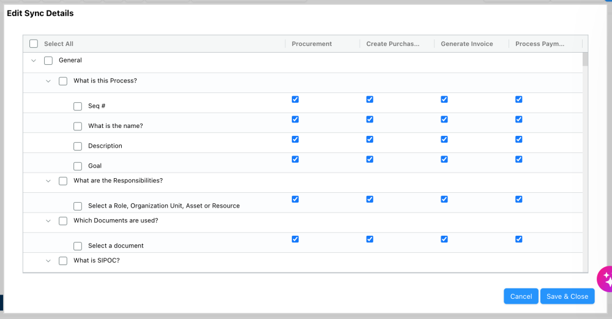This screenshot has height=319, width=612.
Task: Tick the General group checkbox
Action: click(48, 61)
